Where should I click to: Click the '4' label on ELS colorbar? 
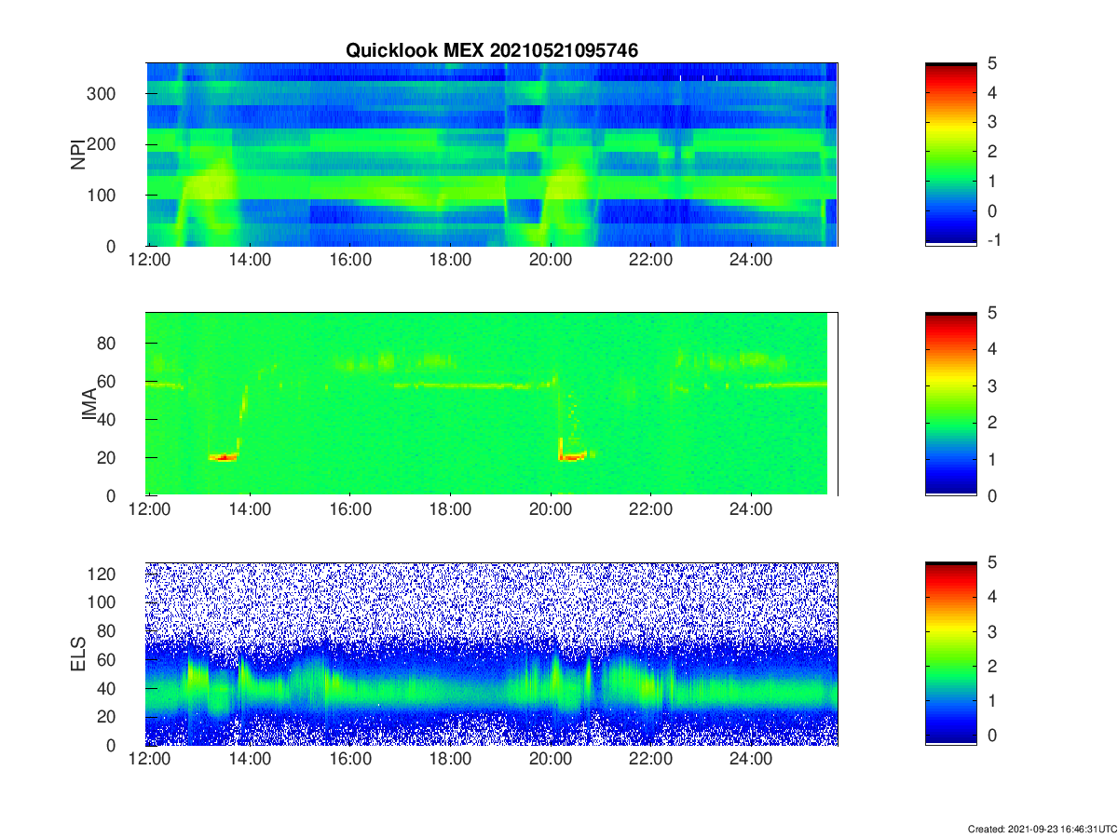991,597
